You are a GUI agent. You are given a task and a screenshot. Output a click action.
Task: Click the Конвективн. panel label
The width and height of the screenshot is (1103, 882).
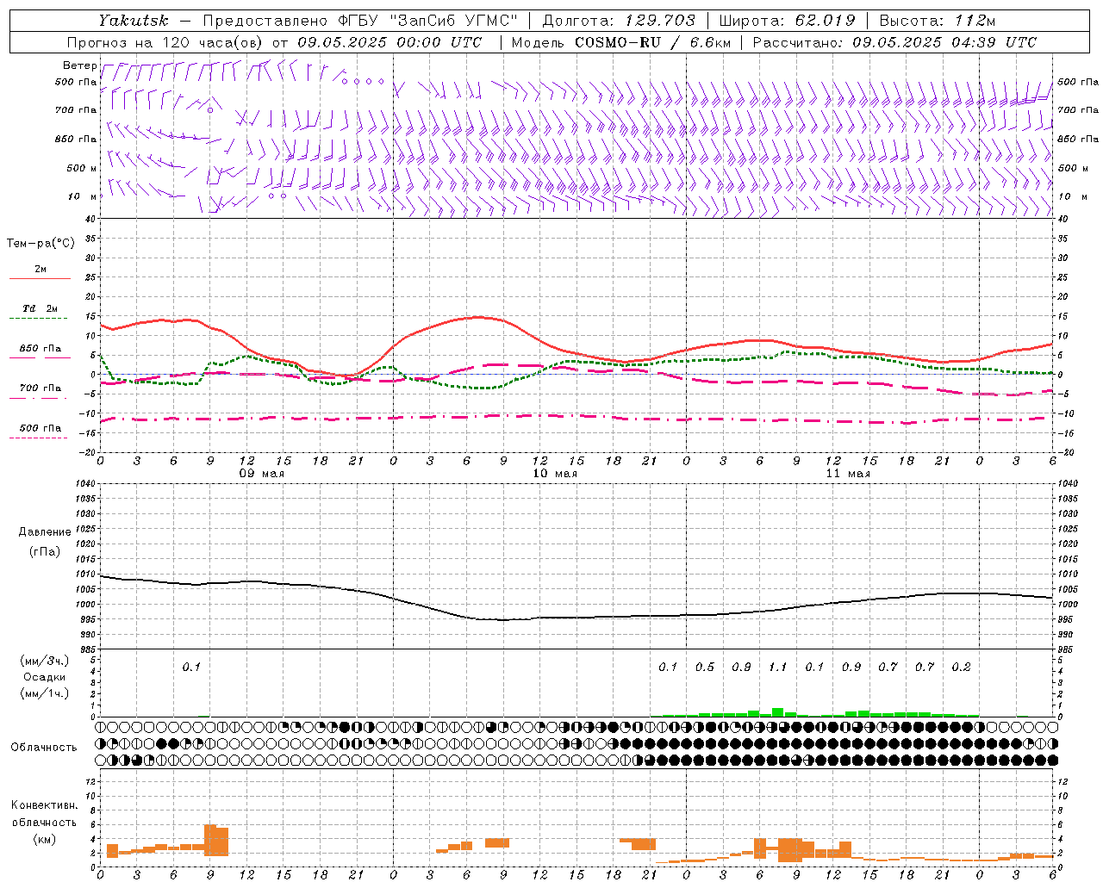click(x=44, y=805)
